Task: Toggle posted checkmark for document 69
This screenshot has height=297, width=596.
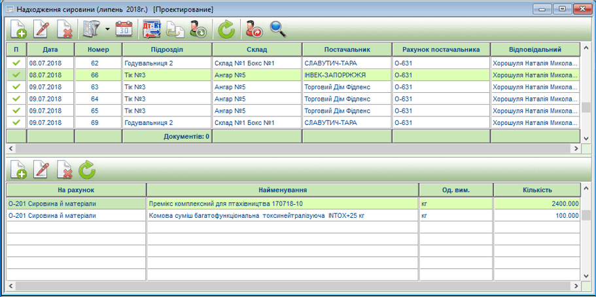Action: click(16, 122)
